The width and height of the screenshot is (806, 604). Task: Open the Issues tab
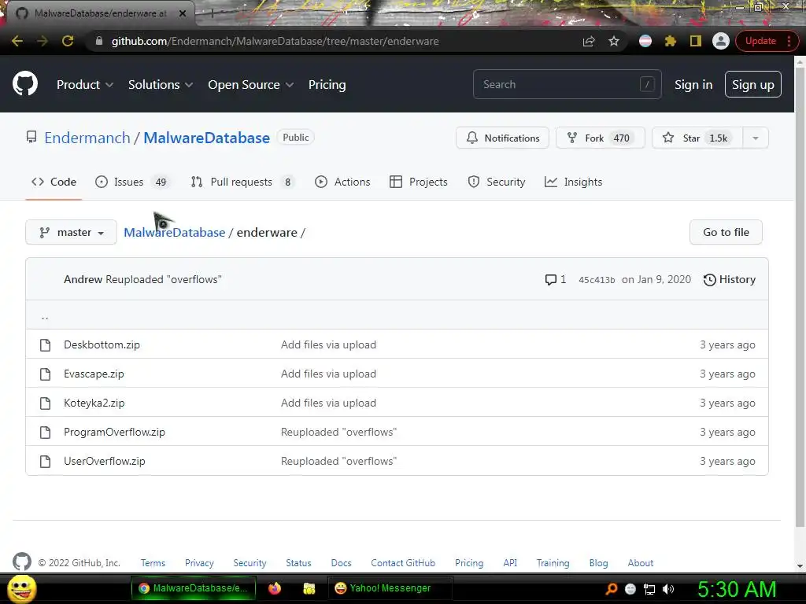coord(133,182)
